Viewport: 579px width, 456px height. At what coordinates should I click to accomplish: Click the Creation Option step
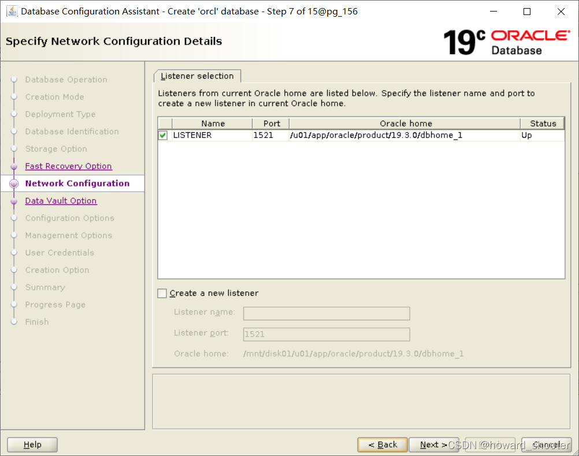tap(57, 270)
